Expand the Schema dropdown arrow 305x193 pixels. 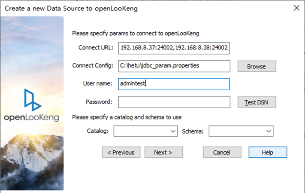[269, 131]
